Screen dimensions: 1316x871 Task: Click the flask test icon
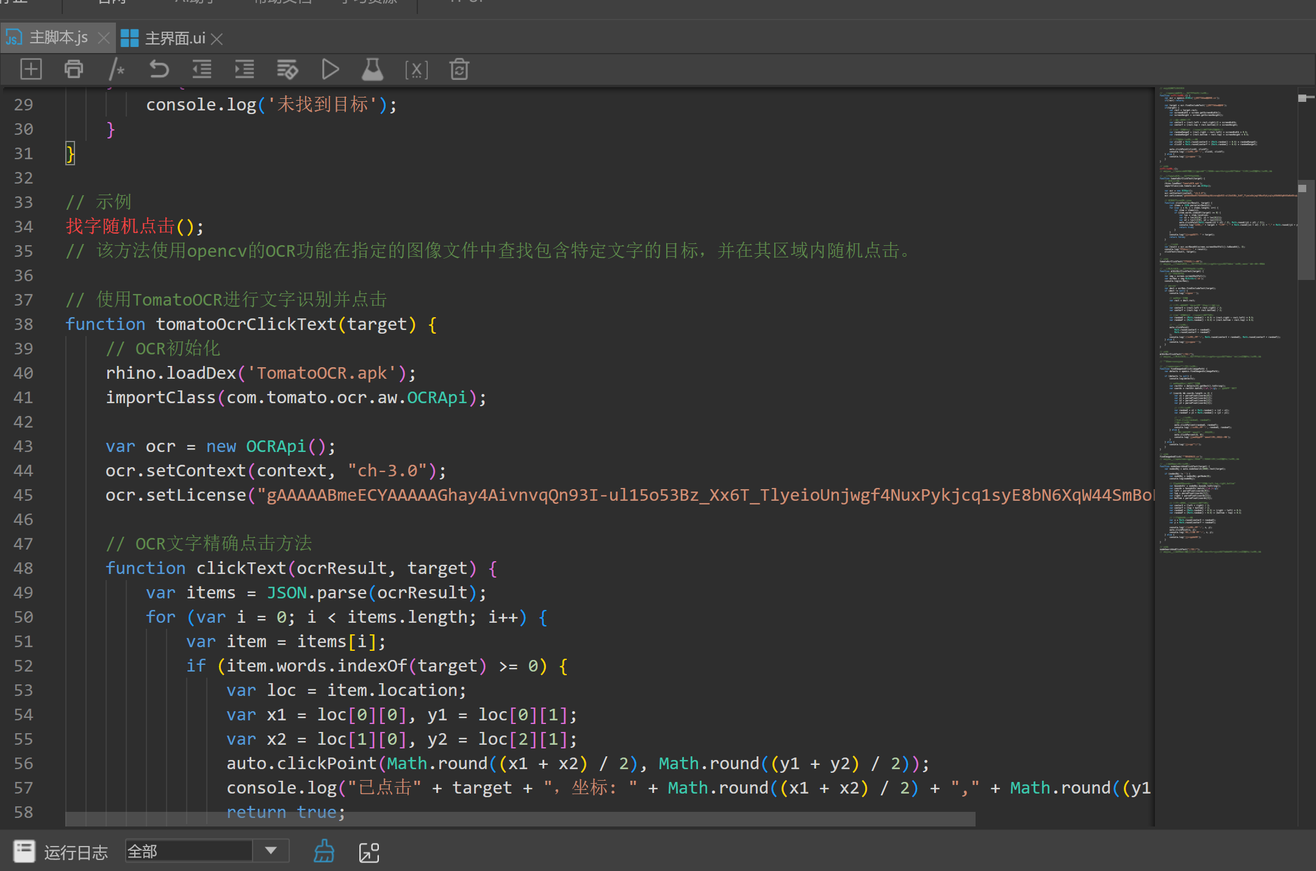point(372,69)
